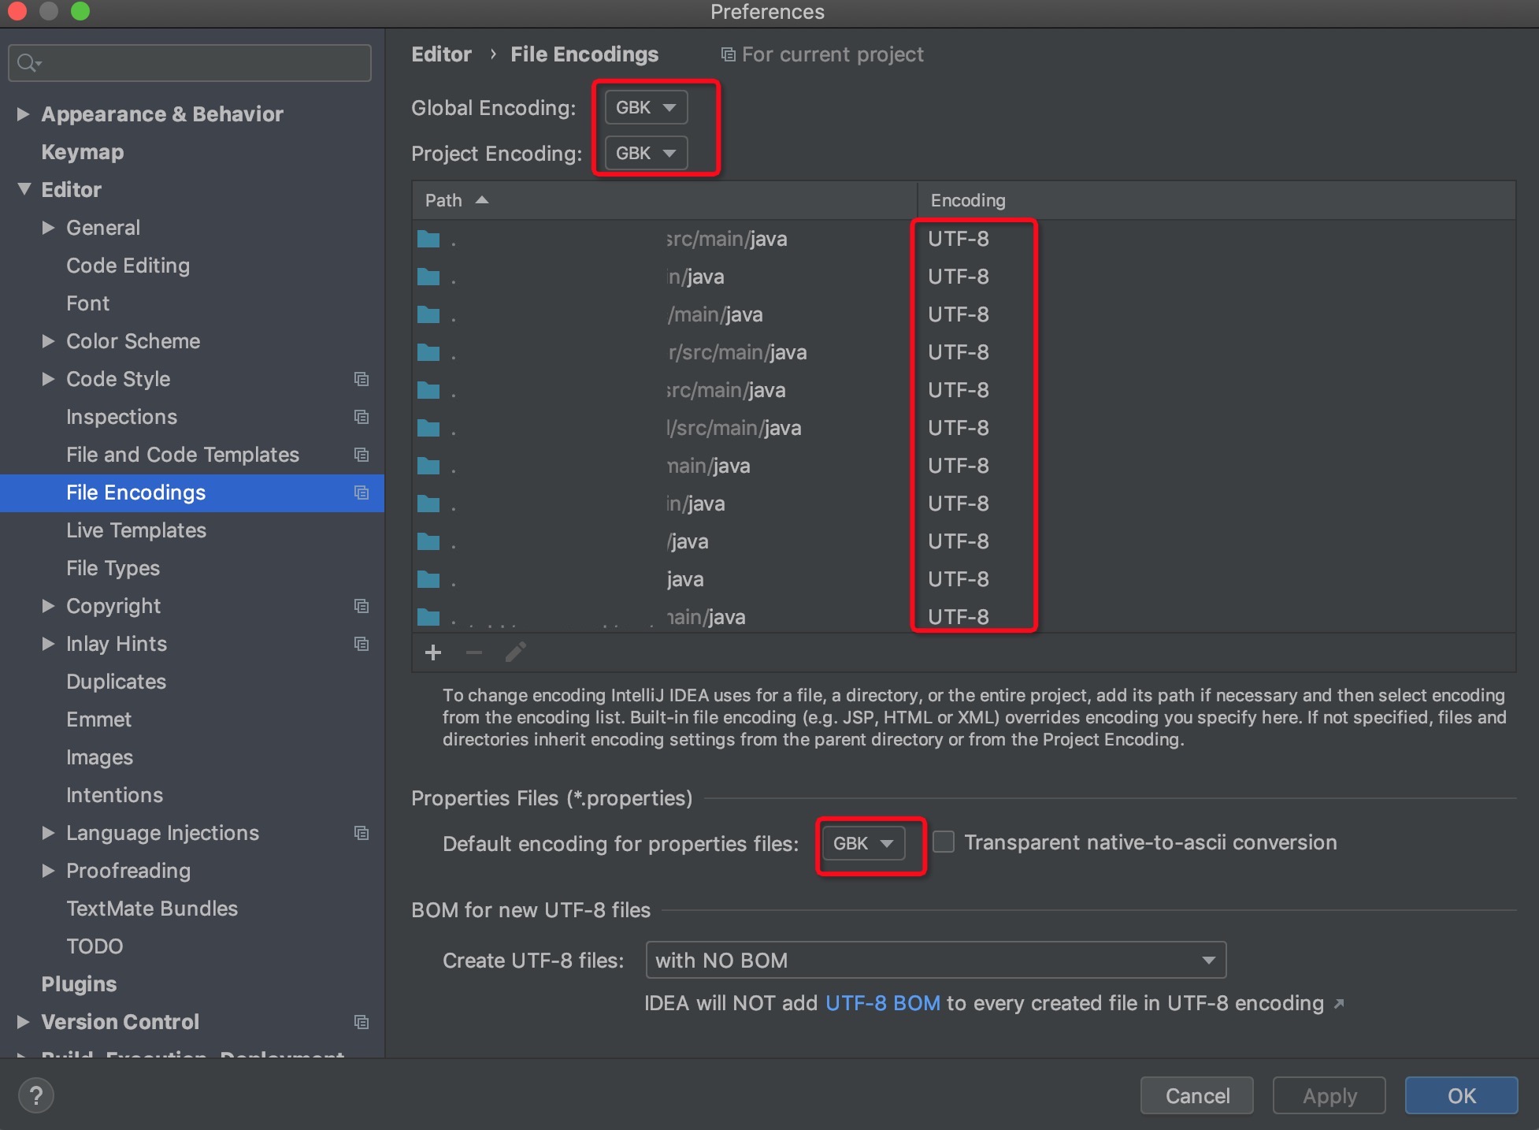Viewport: 1539px width, 1130px height.
Task: Open properties files default encoding dropdown
Action: [x=863, y=843]
